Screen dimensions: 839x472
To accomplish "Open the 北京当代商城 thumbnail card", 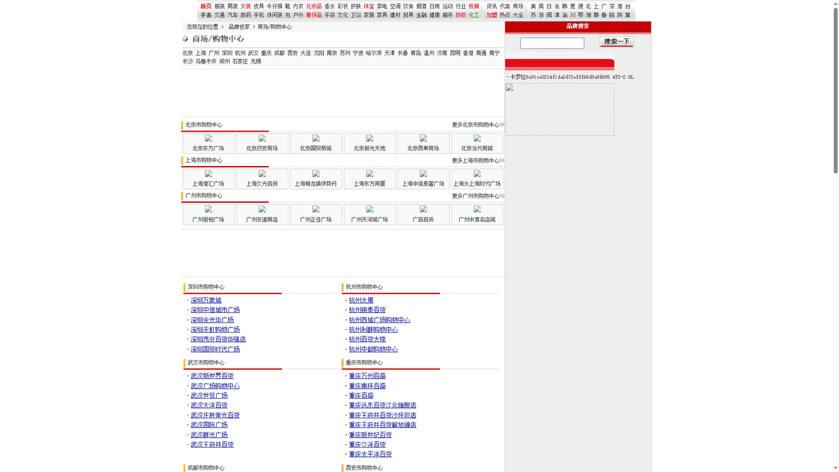I will point(477,143).
